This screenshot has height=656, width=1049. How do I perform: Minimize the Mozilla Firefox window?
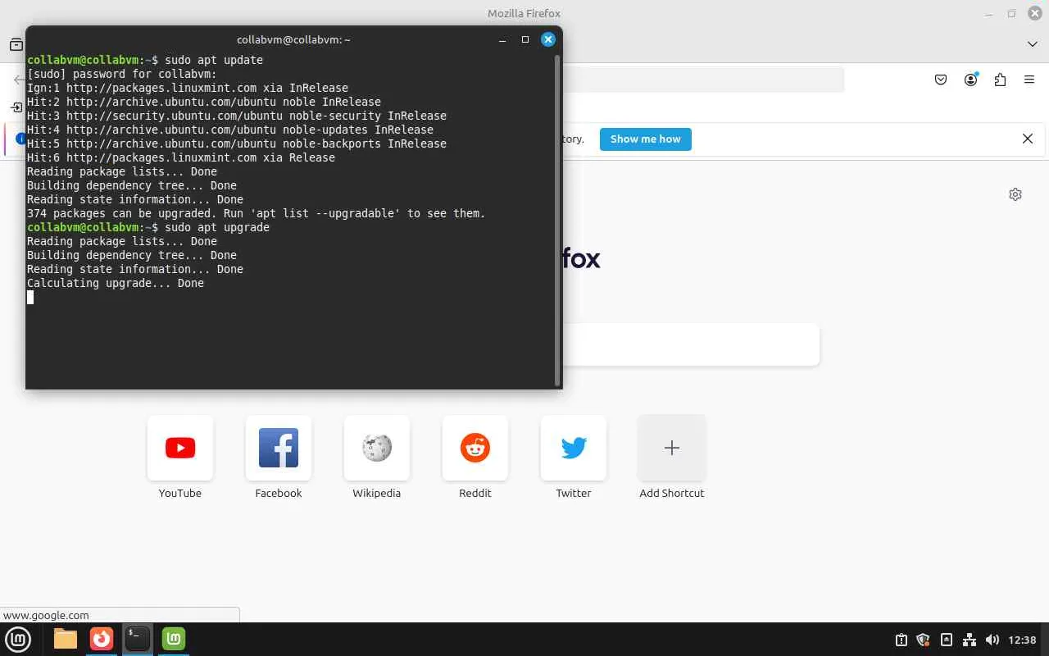(x=988, y=13)
